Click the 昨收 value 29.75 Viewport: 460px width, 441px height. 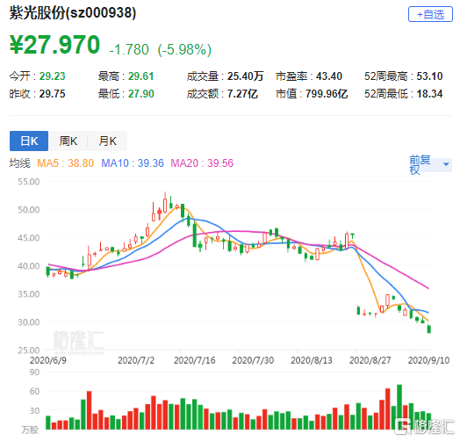[52, 94]
